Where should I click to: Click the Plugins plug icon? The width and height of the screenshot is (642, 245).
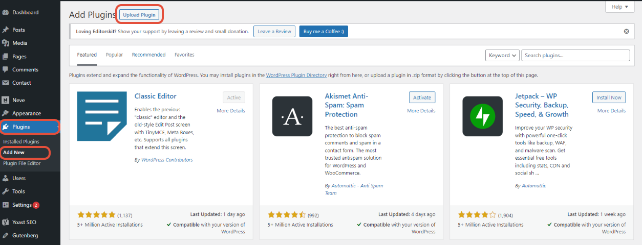click(6, 127)
